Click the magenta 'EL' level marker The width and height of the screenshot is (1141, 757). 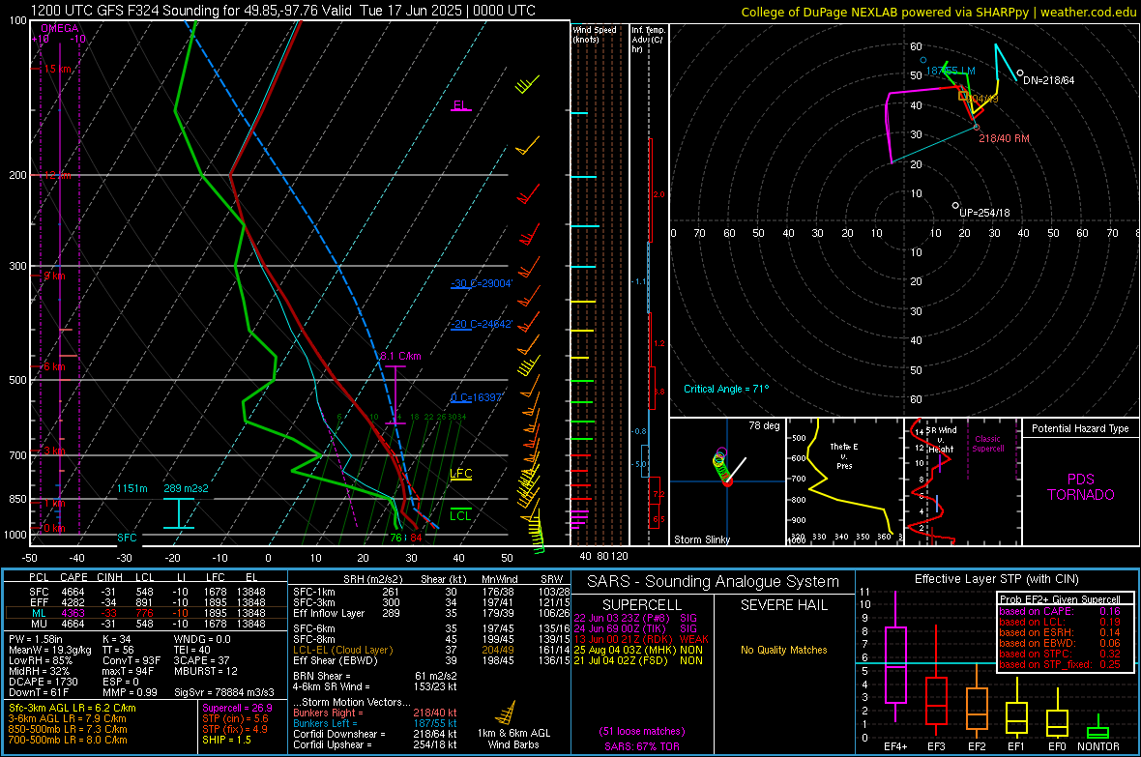click(460, 105)
